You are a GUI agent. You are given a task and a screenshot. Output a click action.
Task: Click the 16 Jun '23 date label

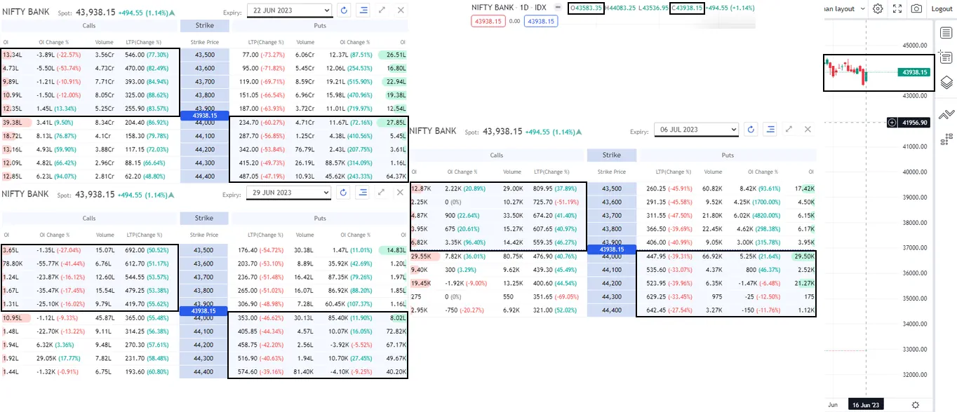[864, 405]
